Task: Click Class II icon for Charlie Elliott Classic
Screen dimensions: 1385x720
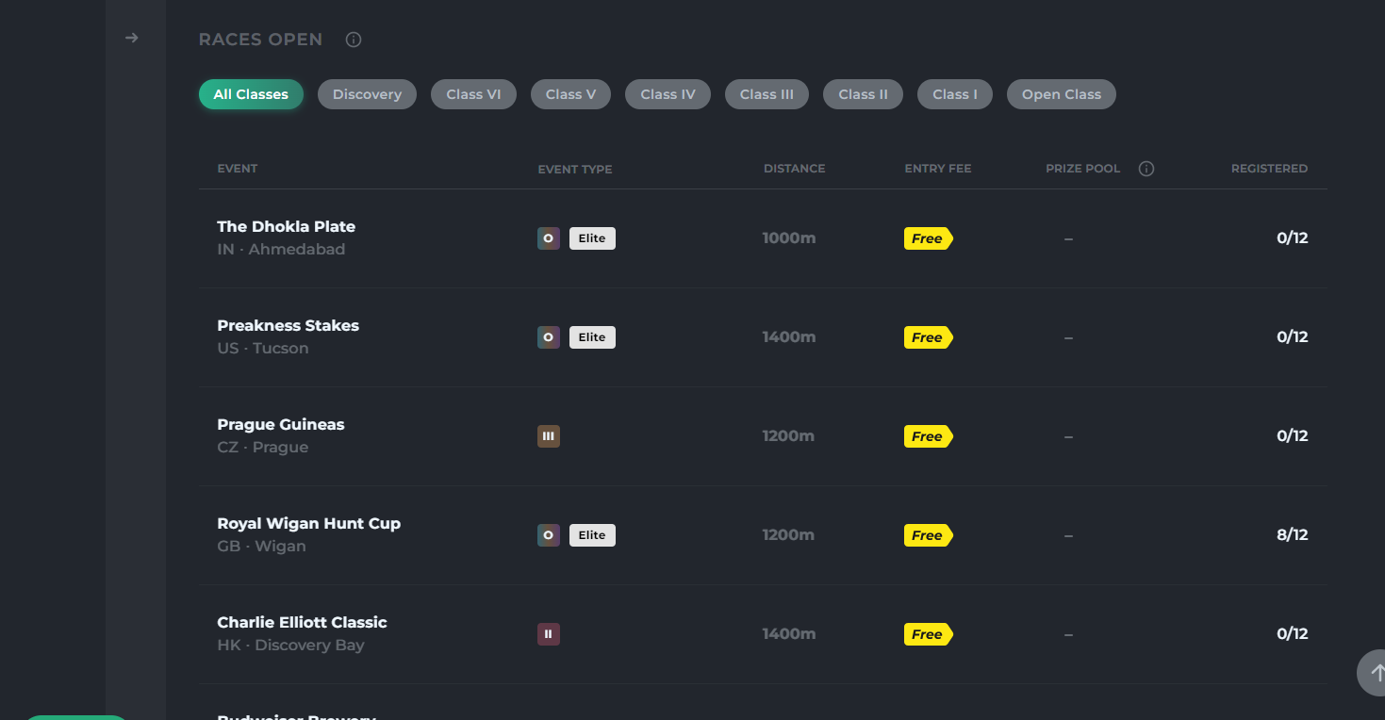Action: point(549,634)
